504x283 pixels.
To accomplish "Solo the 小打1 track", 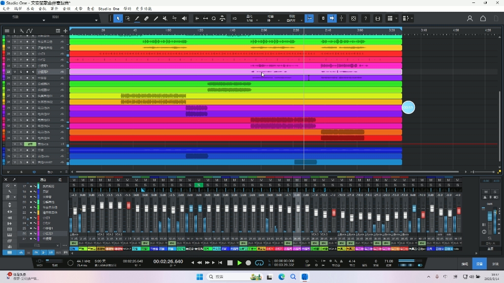I will coord(21,54).
